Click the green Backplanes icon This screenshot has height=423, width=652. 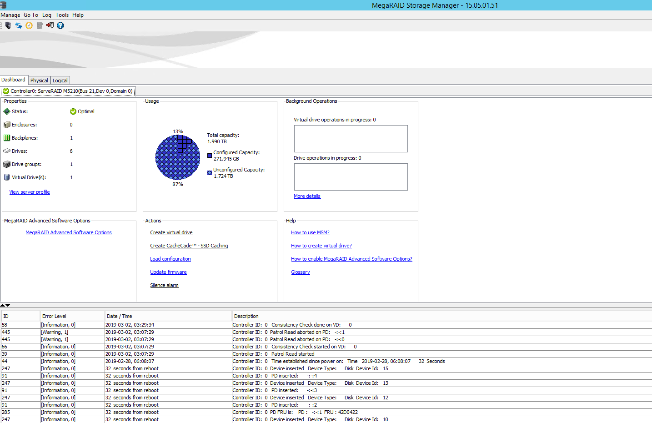[x=7, y=138]
